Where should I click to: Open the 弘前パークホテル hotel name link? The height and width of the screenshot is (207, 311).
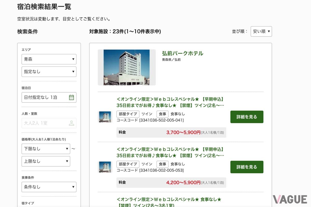tap(183, 54)
